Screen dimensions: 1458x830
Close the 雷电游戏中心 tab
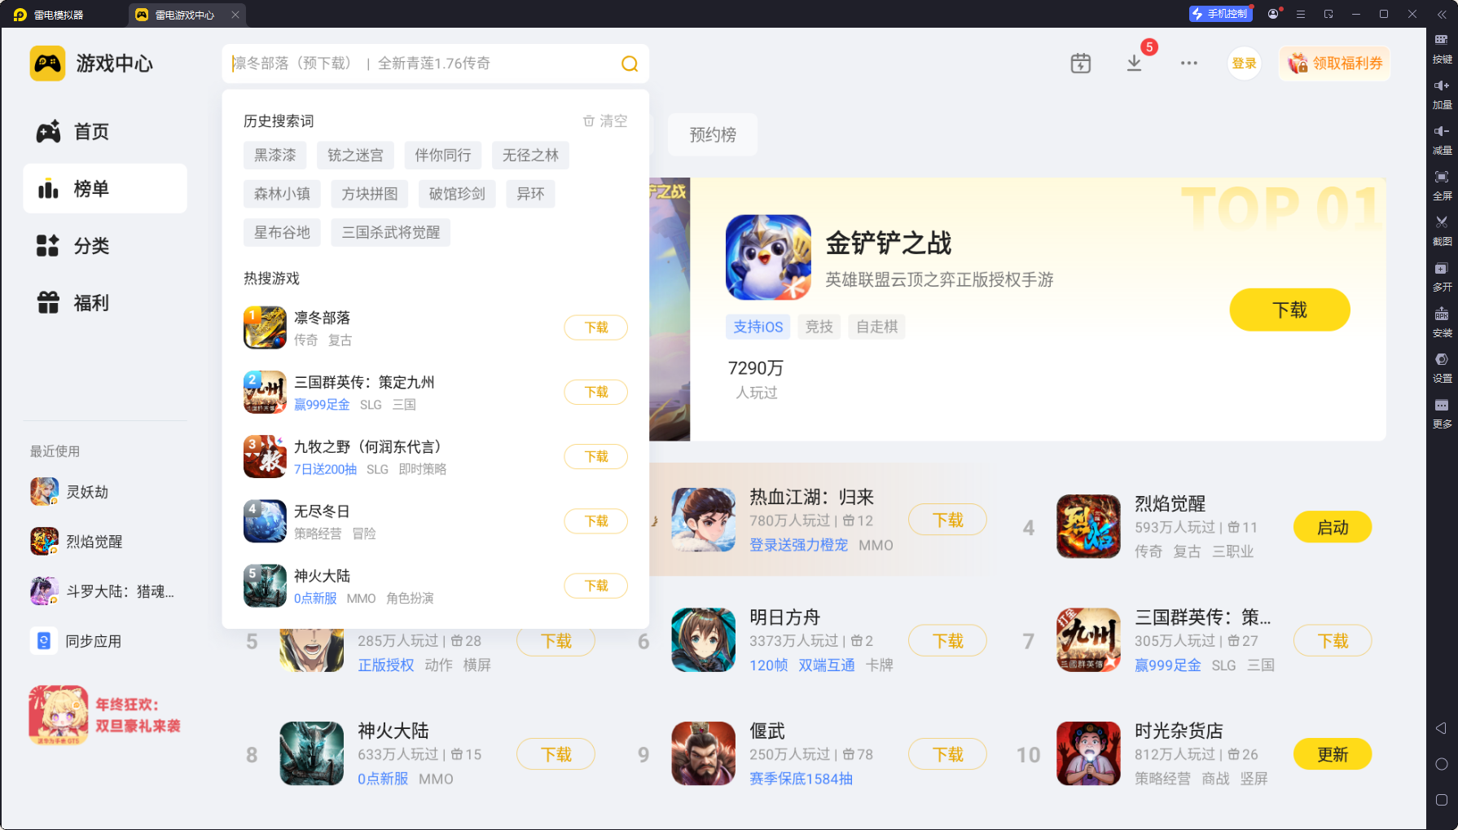(x=235, y=15)
